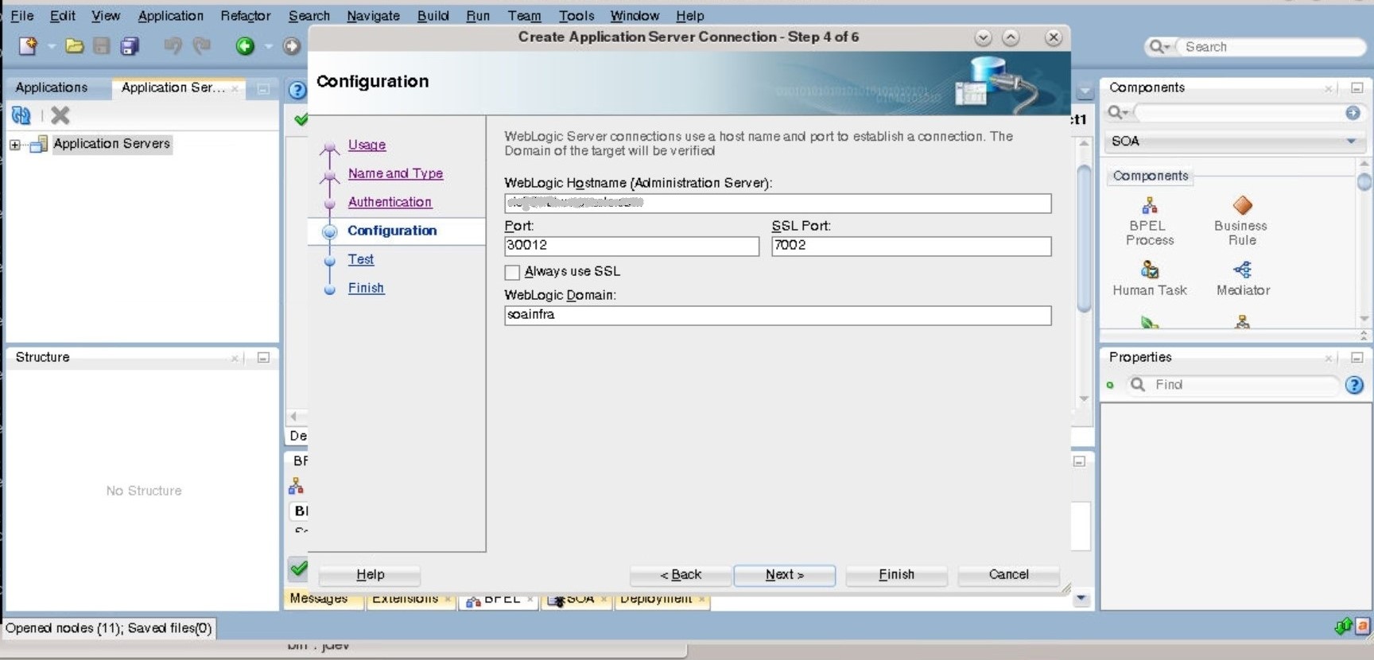Click the Components search magnifier icon
Screen dimensions: 1374x660
click(x=1117, y=113)
